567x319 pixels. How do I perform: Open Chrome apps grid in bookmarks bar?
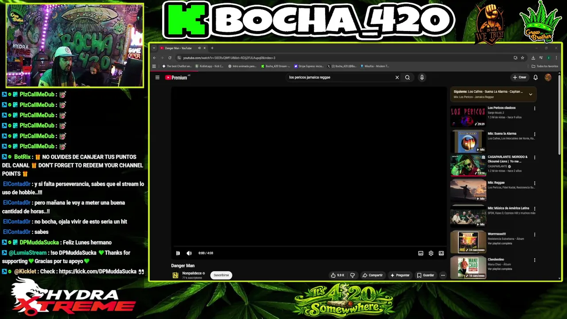click(x=154, y=66)
